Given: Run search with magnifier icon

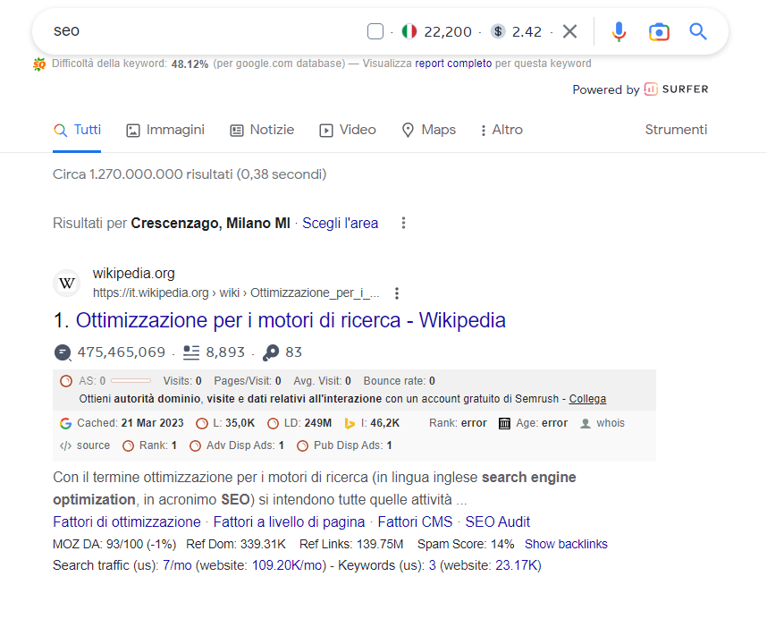Looking at the screenshot, I should click(698, 31).
